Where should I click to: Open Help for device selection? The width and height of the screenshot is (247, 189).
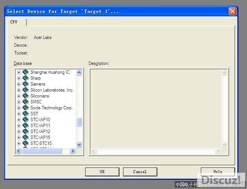point(218,172)
